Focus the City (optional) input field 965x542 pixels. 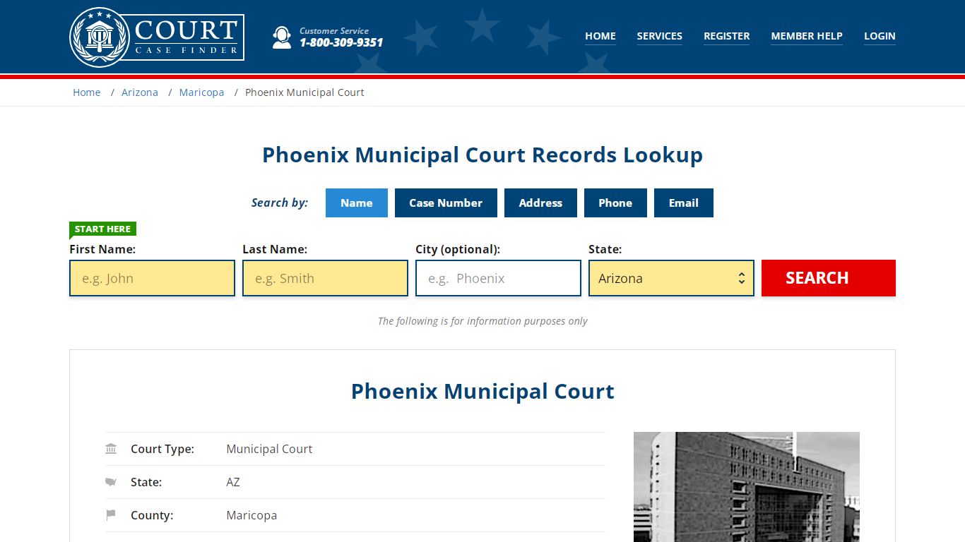[x=498, y=278]
